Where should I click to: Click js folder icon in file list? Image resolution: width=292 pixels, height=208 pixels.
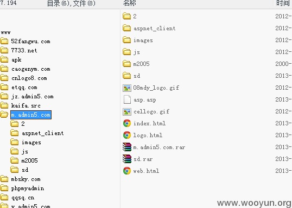pos(127,52)
